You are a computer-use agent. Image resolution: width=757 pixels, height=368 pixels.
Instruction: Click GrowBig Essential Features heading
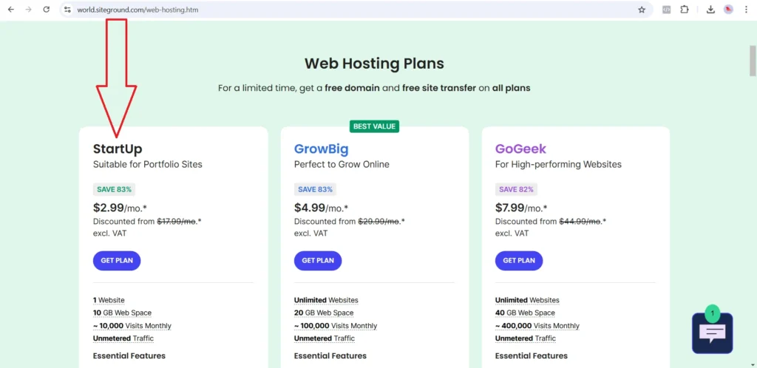(330, 356)
